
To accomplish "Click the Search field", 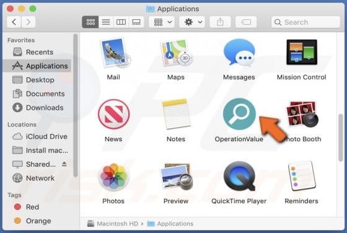I will [305, 22].
